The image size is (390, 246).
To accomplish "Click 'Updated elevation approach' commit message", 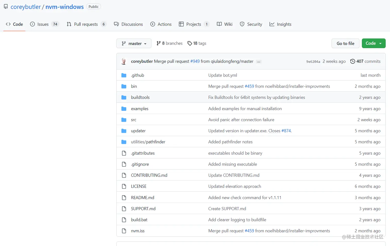I will [235, 186].
